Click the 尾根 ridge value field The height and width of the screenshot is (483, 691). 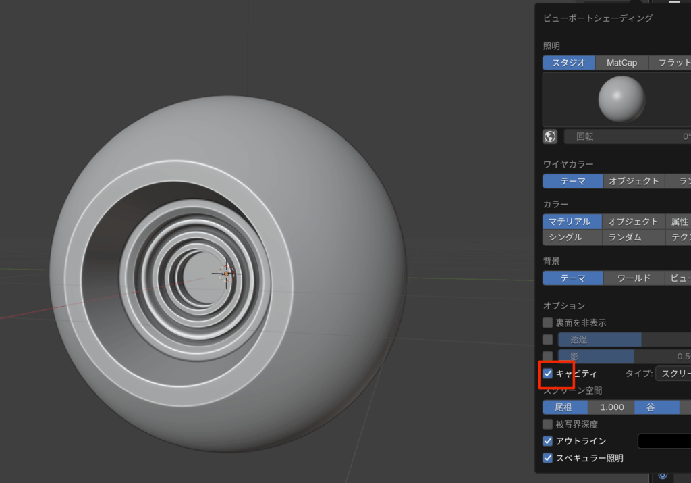[x=588, y=407]
